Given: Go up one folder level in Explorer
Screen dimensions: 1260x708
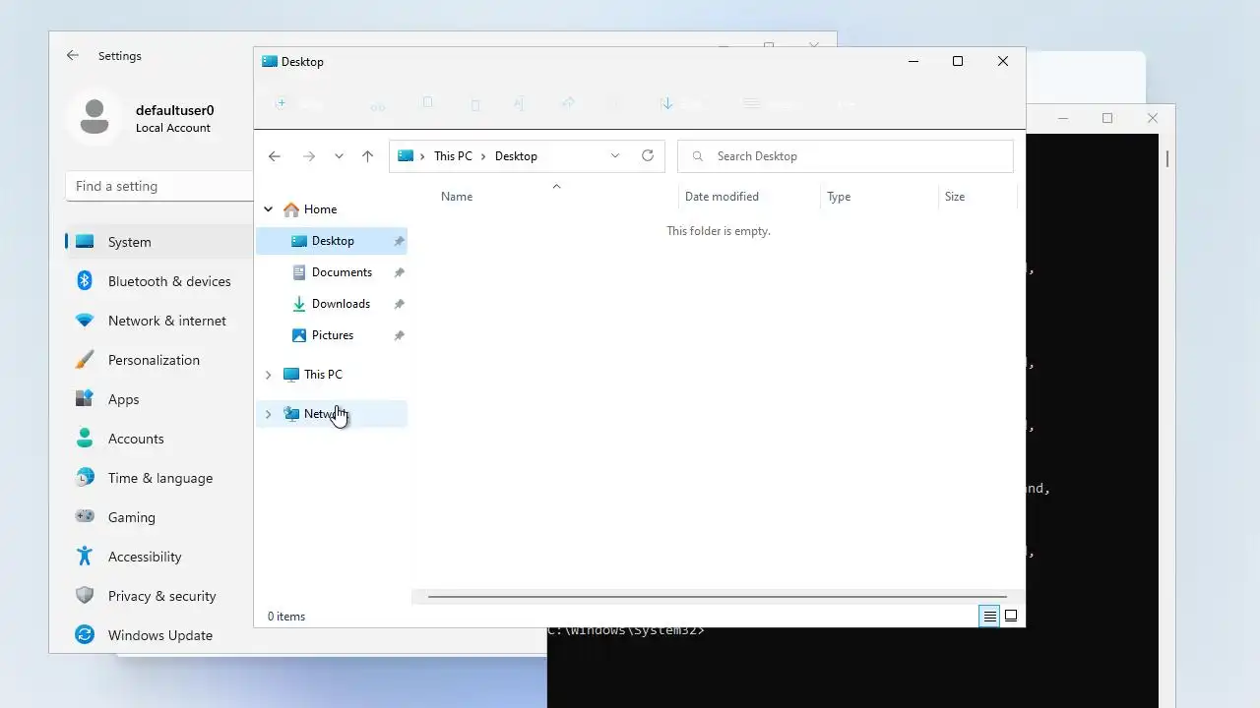Looking at the screenshot, I should (x=367, y=156).
